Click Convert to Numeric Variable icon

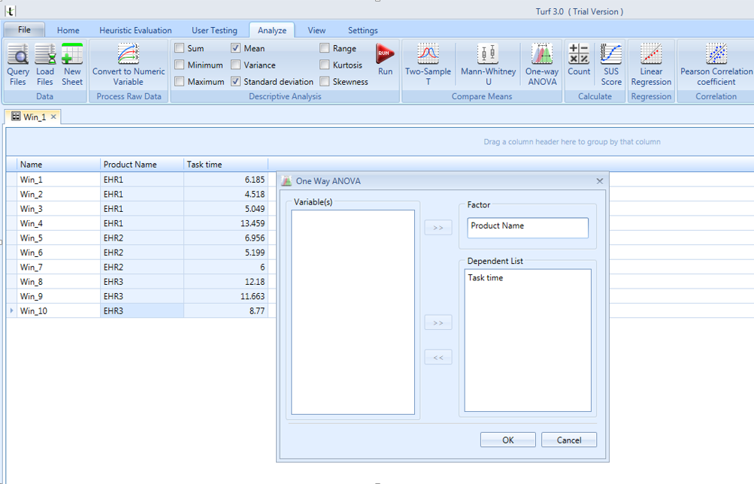(x=129, y=64)
